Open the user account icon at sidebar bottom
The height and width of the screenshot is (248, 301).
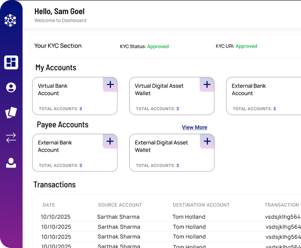tap(11, 163)
